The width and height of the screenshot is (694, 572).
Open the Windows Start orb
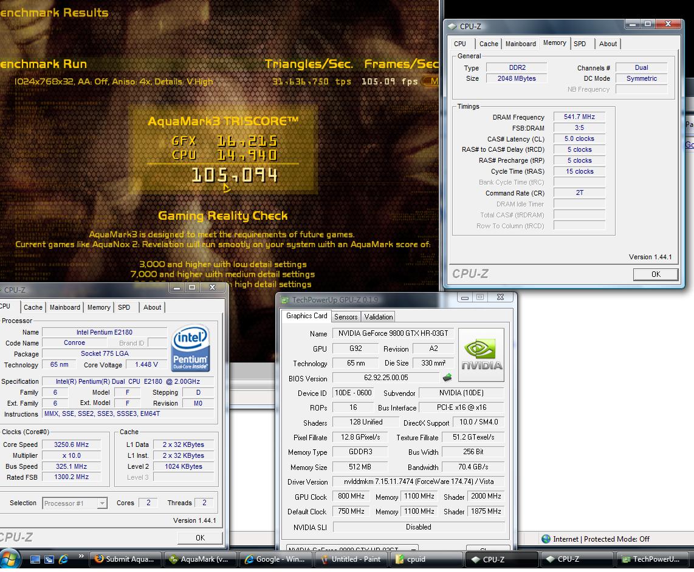(x=9, y=560)
